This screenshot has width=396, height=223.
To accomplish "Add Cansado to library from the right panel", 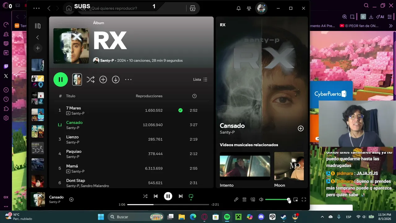I will [301, 129].
